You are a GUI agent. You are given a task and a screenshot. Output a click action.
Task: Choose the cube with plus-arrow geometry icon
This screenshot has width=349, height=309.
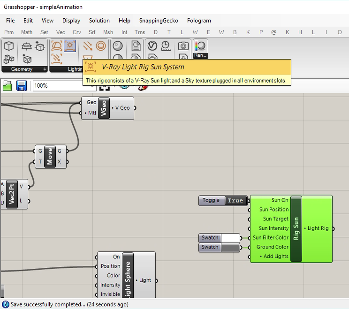click(40, 46)
